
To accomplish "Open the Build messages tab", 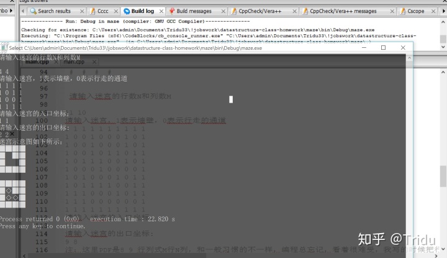I will coord(194,11).
